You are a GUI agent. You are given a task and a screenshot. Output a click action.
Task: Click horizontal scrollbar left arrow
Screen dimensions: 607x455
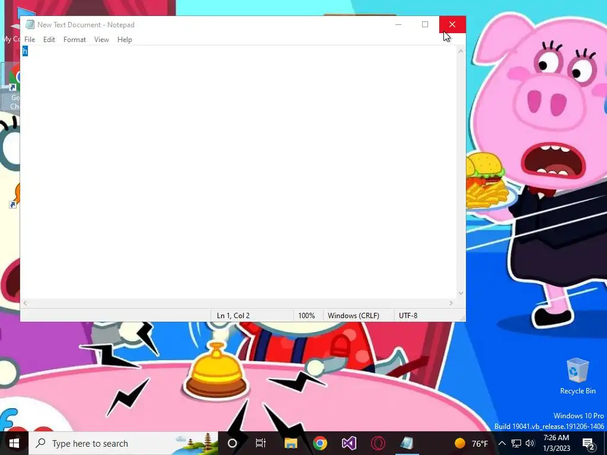25,303
